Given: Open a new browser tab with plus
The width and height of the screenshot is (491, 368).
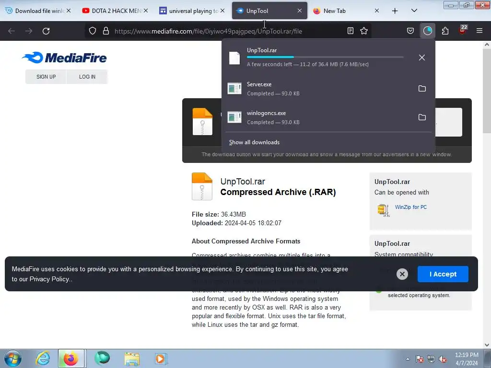Looking at the screenshot, I should click(x=395, y=11).
